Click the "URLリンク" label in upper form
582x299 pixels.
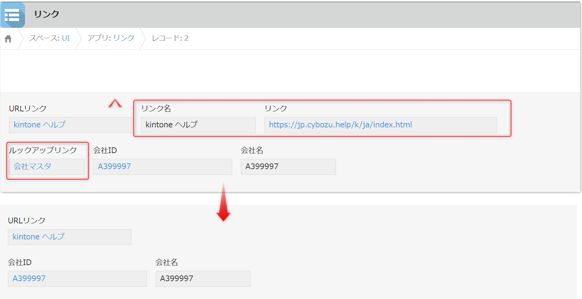[28, 108]
